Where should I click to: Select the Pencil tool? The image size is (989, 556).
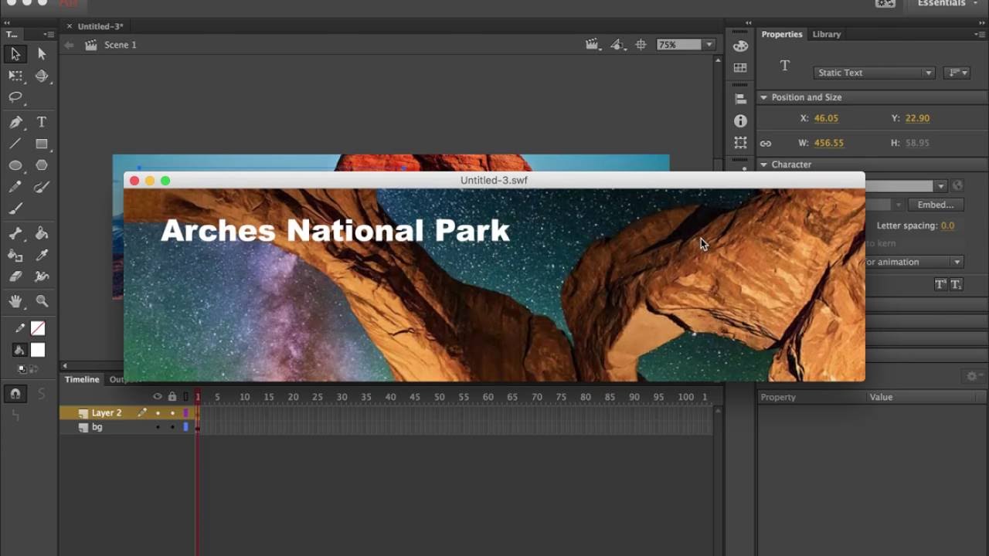point(15,187)
